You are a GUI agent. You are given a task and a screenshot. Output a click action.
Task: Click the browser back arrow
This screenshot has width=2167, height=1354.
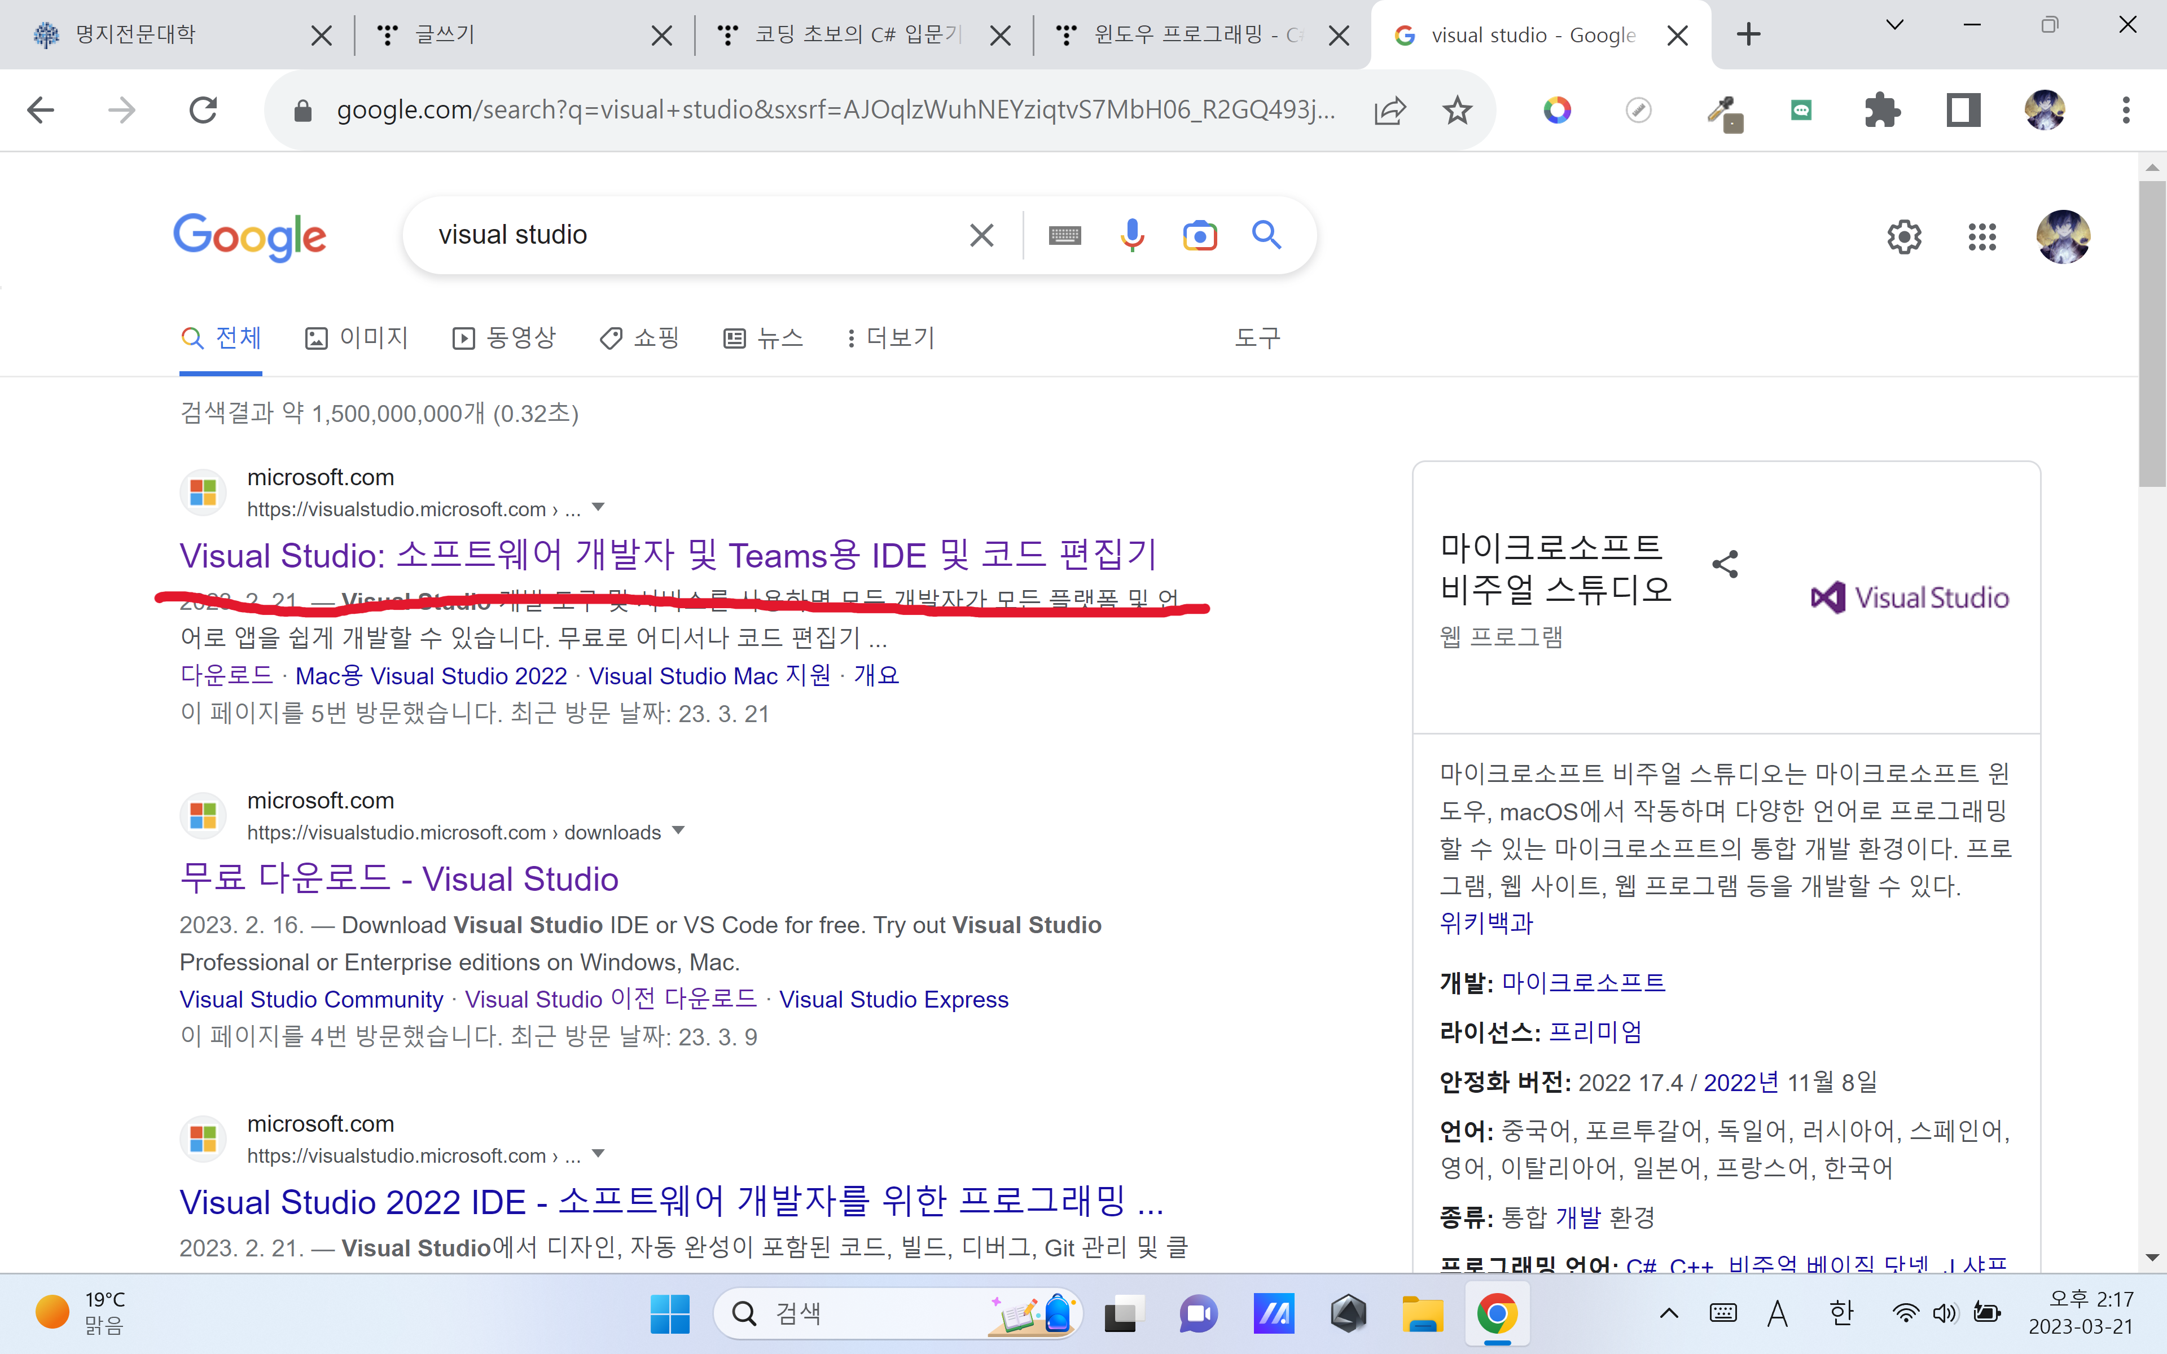(x=40, y=110)
